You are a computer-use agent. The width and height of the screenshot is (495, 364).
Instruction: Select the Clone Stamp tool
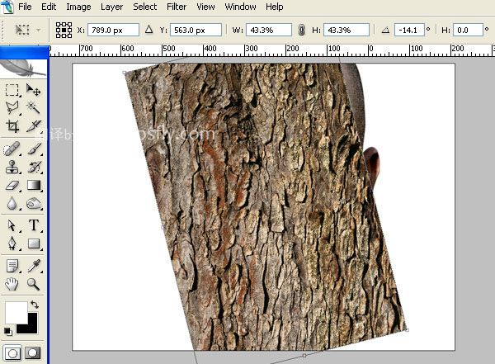coord(12,168)
